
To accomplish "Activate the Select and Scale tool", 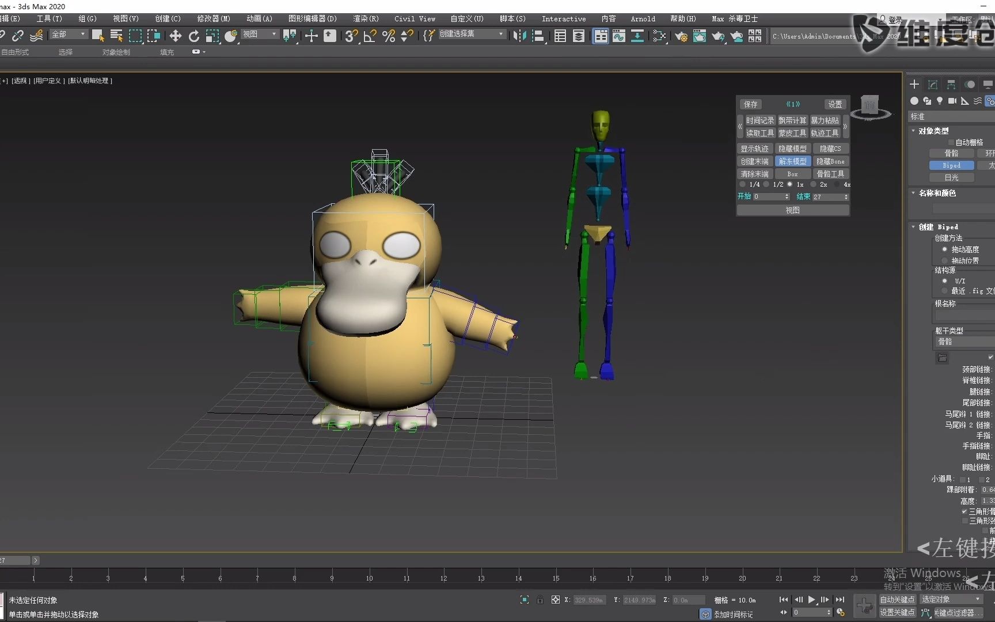I will (212, 36).
